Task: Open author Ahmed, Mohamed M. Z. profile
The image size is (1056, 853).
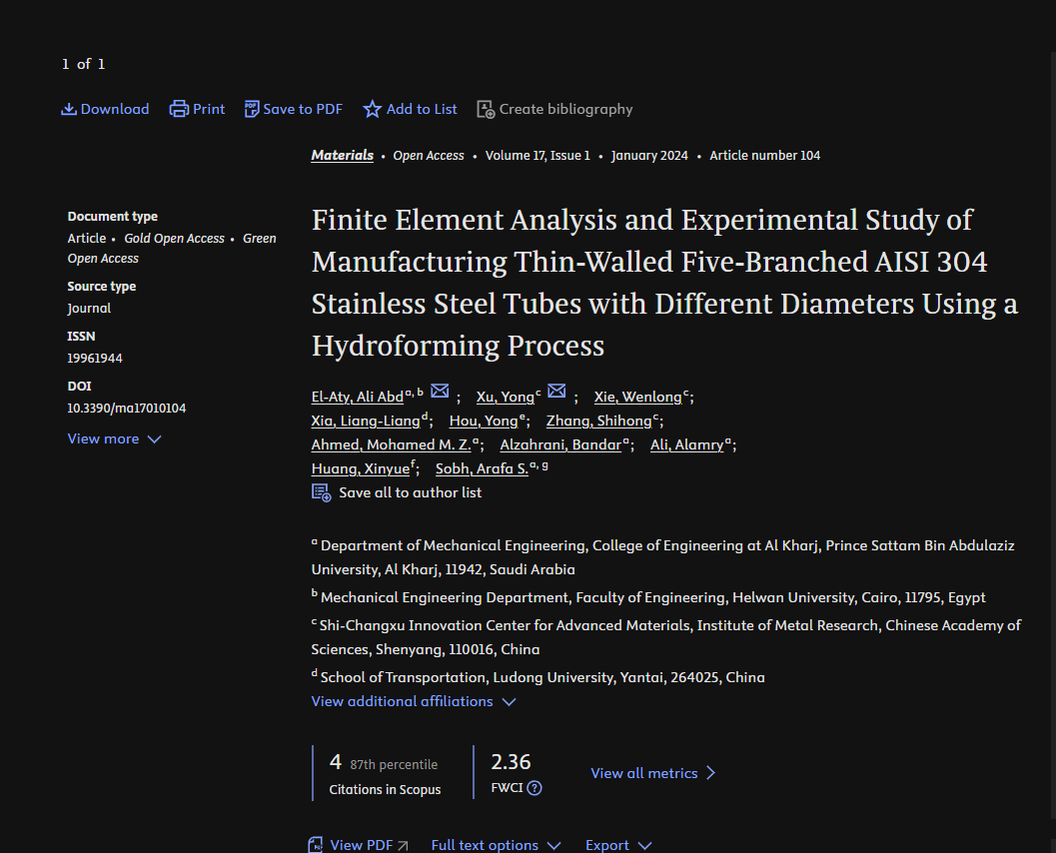Action: coord(392,445)
